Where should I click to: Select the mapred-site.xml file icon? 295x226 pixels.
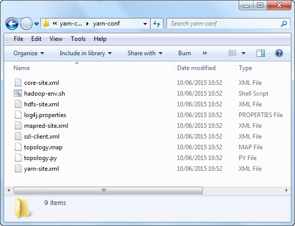pos(18,125)
